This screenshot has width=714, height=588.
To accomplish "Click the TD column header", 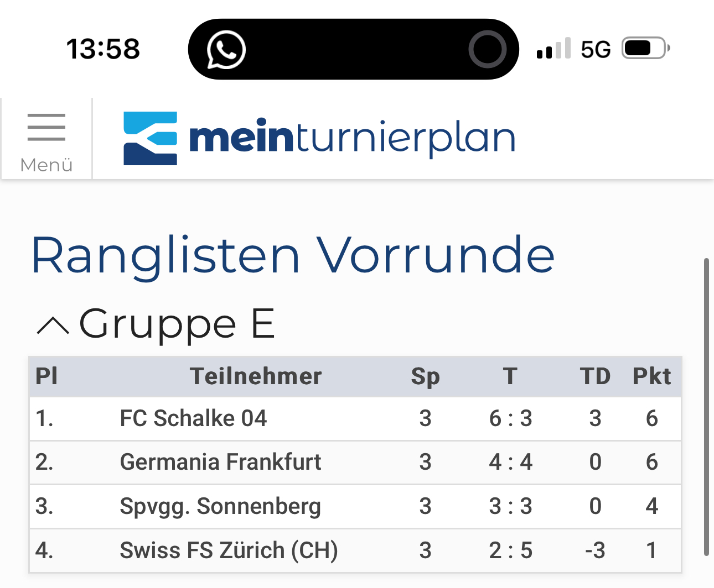I will [595, 376].
